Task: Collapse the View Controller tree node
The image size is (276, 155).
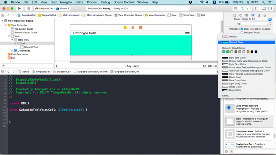Action: [6, 25]
